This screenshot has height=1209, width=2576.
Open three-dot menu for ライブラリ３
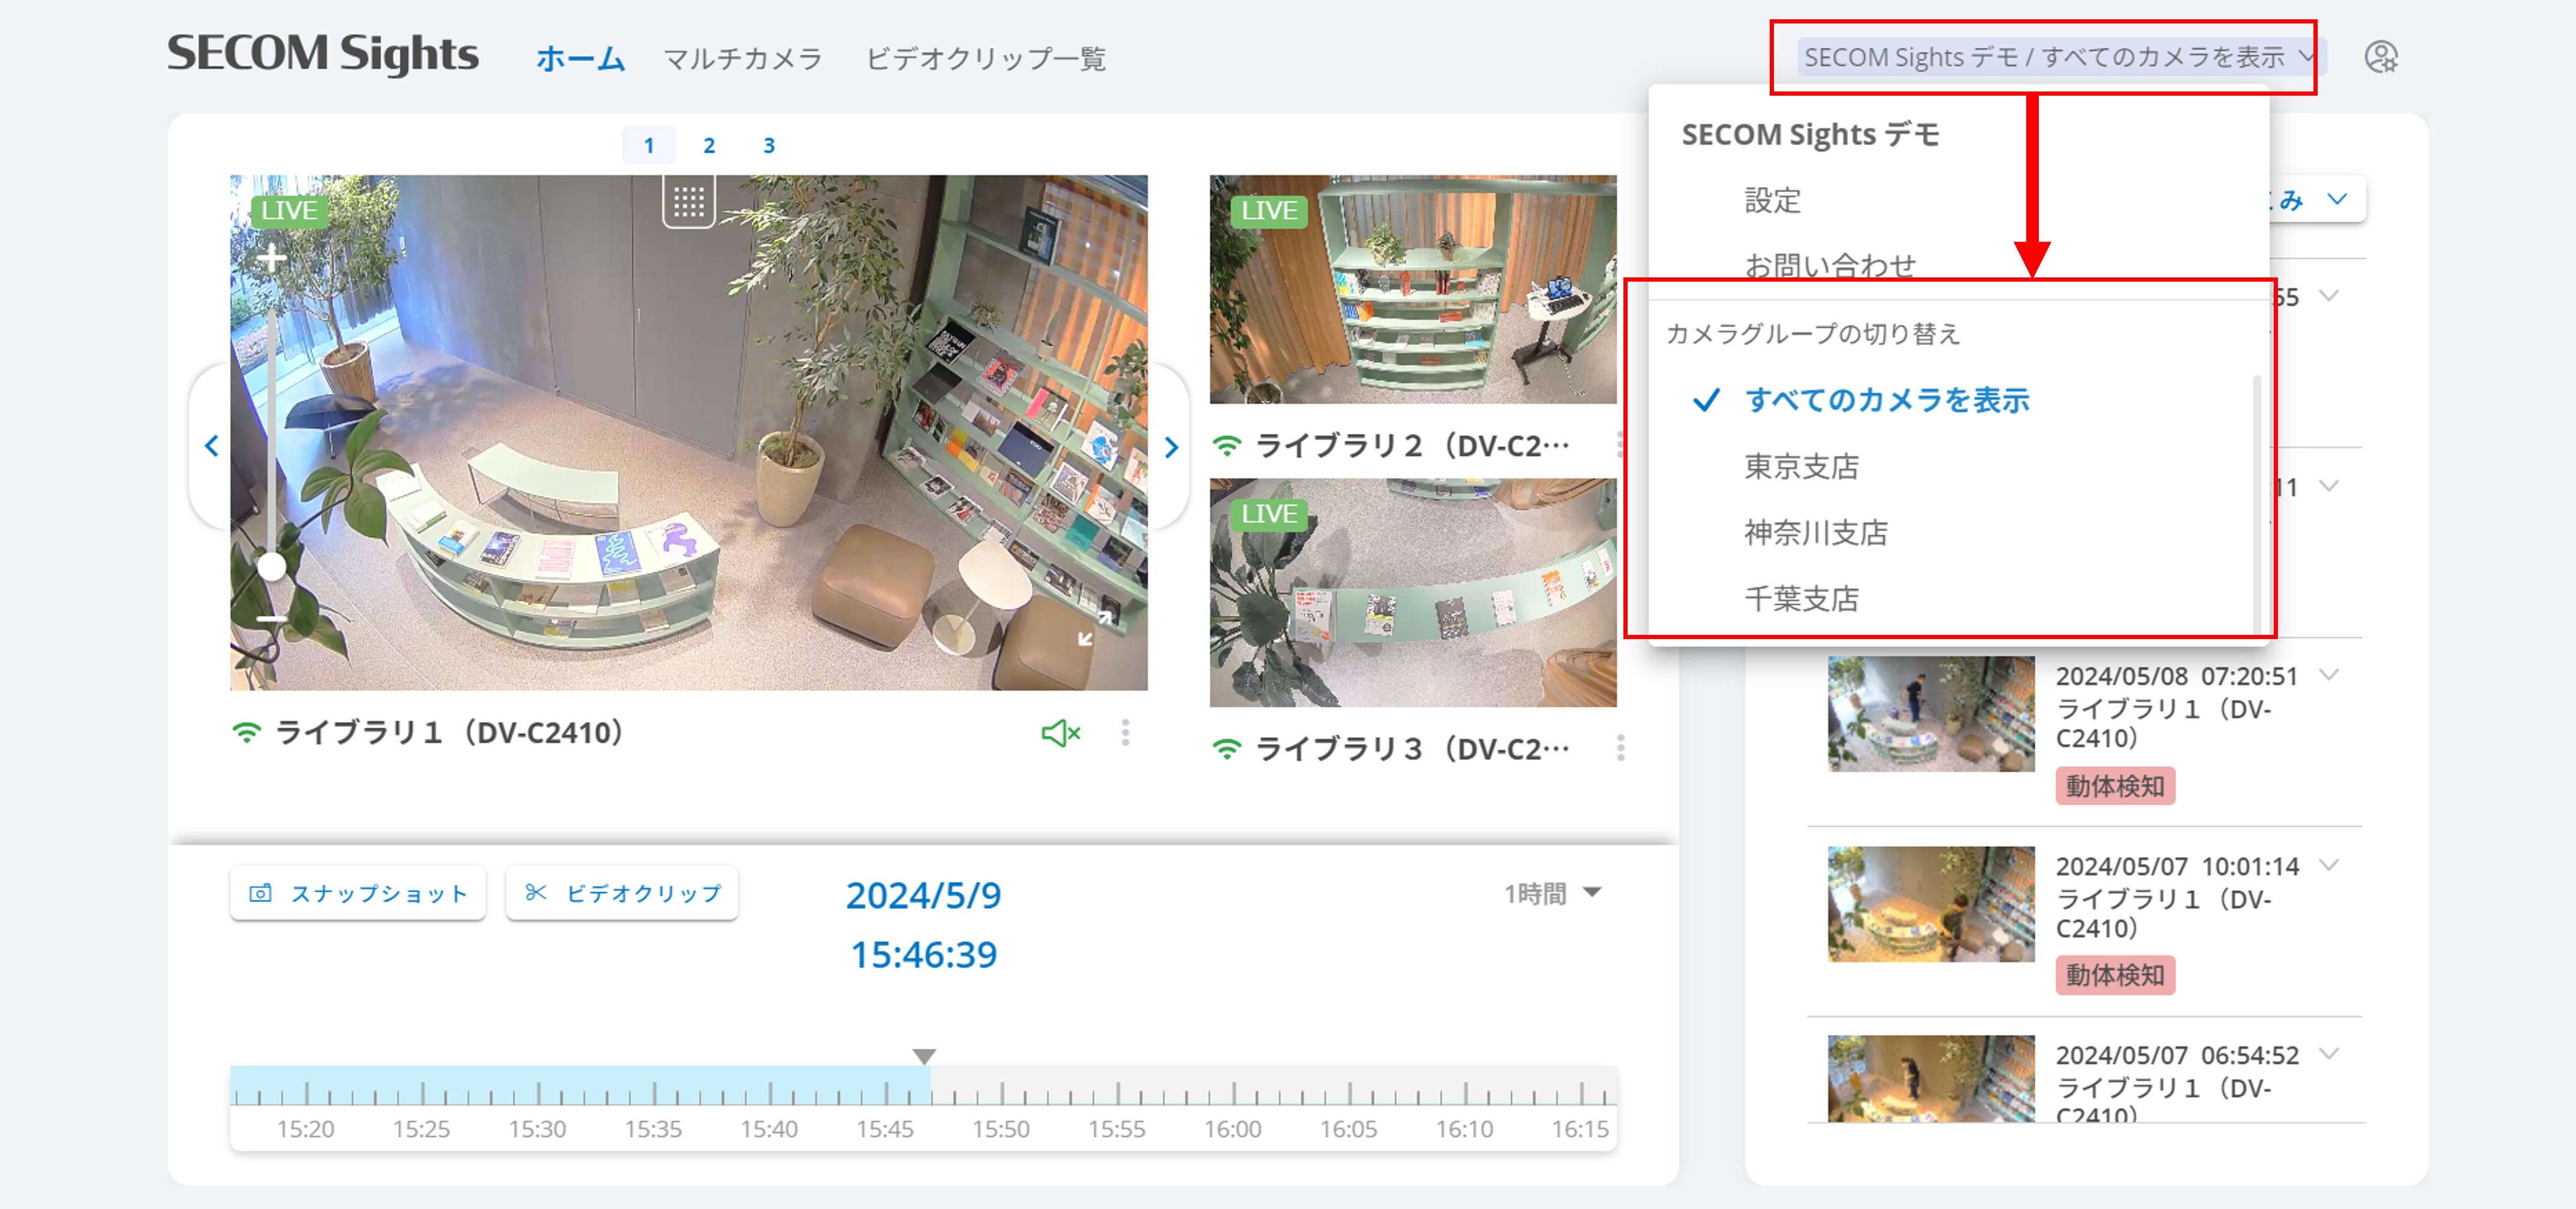1620,747
